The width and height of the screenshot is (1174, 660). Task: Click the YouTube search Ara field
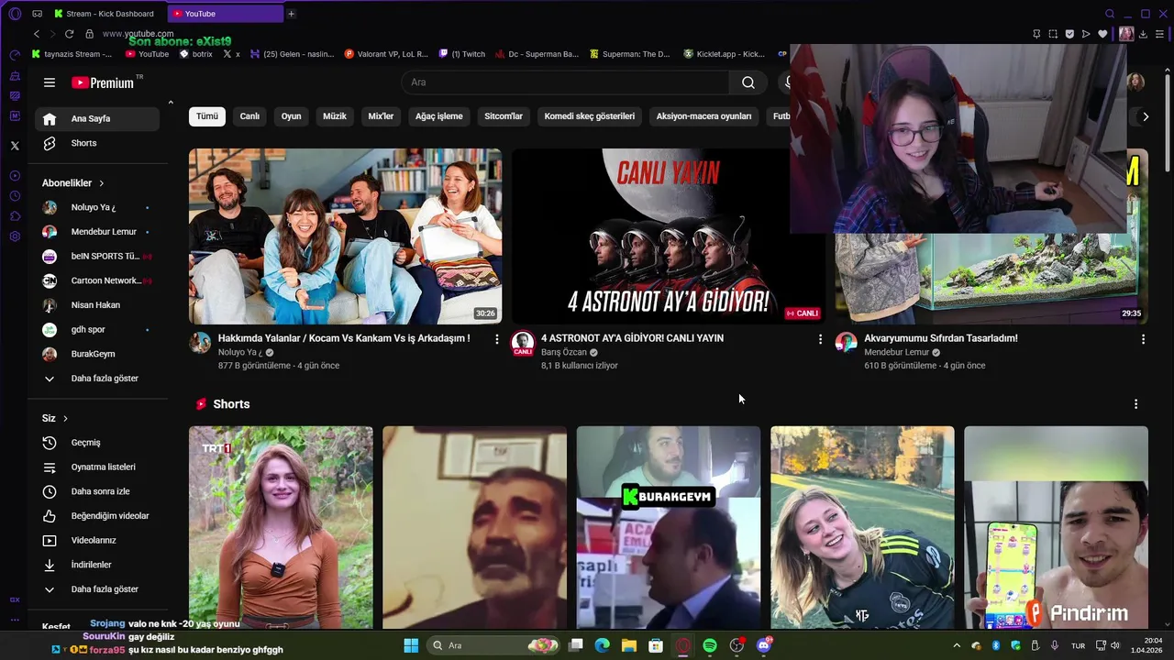click(x=565, y=82)
